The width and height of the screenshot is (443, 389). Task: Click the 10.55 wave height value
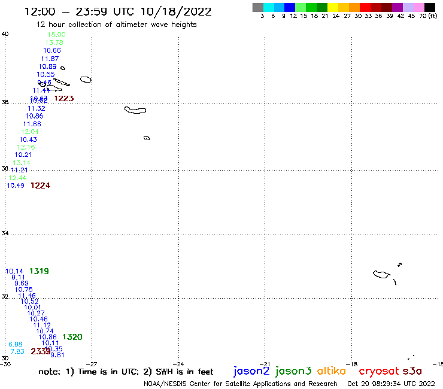pos(45,74)
